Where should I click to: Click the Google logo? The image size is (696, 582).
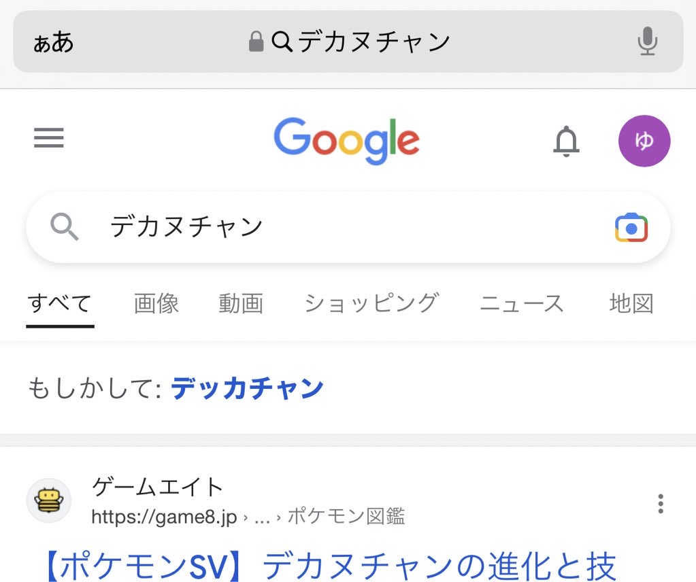347,141
